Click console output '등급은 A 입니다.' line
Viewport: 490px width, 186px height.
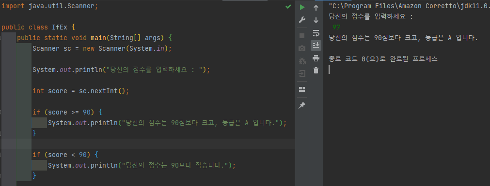click(x=403, y=38)
